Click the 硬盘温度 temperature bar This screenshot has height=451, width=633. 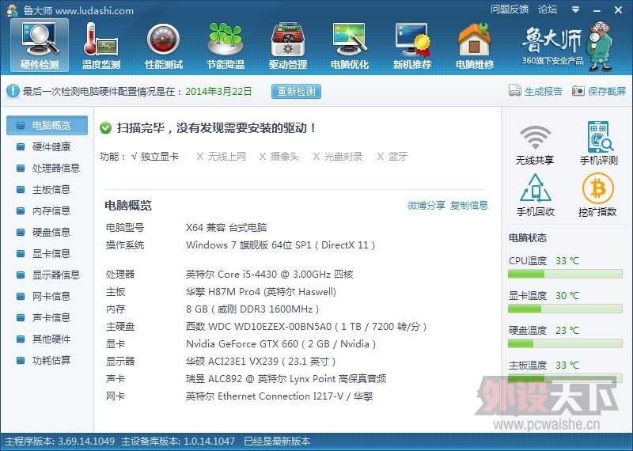[x=565, y=343]
